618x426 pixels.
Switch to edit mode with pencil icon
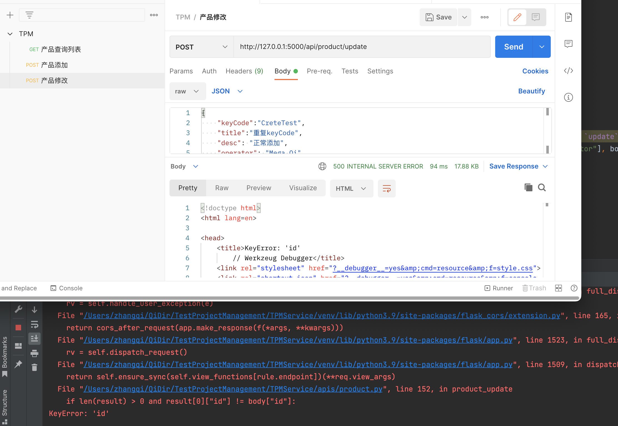517,17
